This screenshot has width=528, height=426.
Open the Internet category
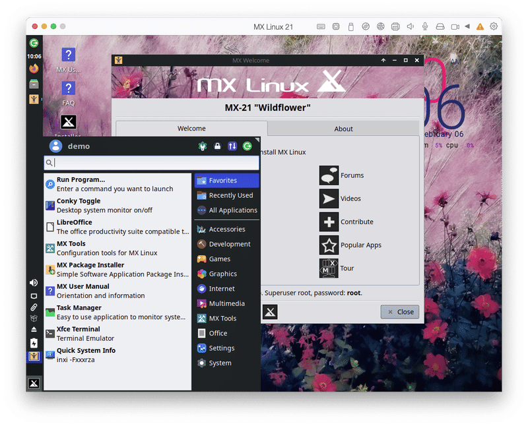(x=226, y=288)
